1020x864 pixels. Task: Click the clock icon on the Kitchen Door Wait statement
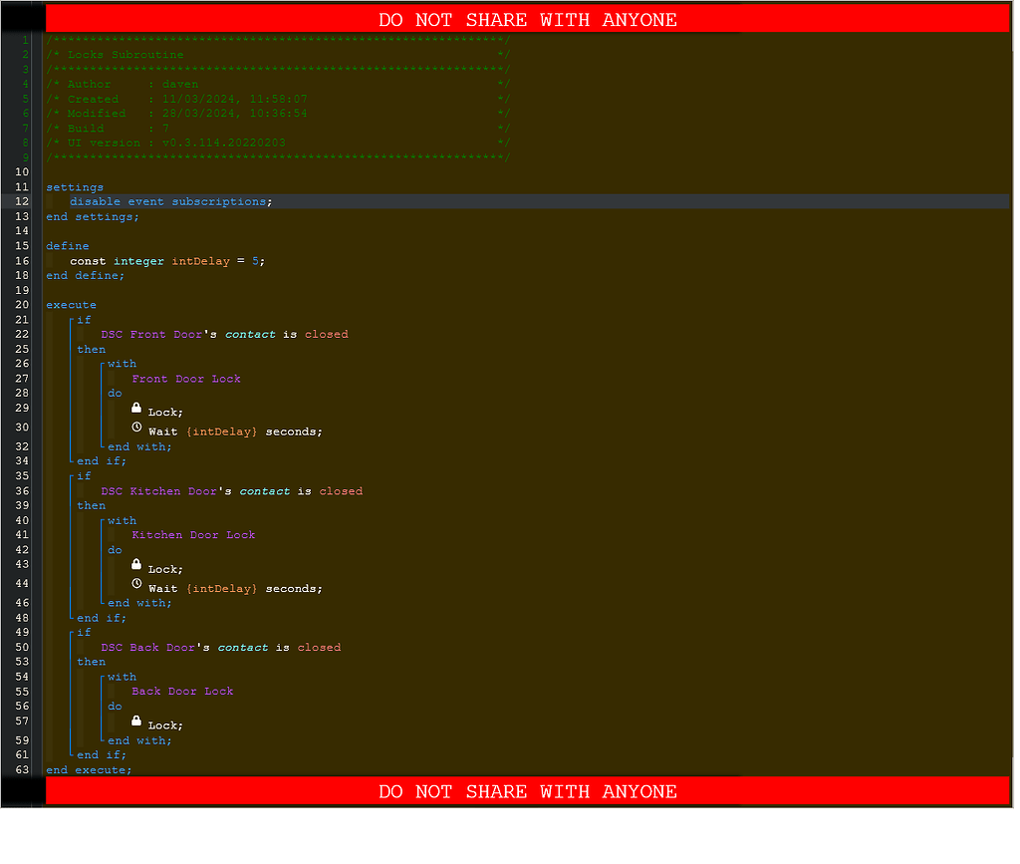click(x=136, y=586)
